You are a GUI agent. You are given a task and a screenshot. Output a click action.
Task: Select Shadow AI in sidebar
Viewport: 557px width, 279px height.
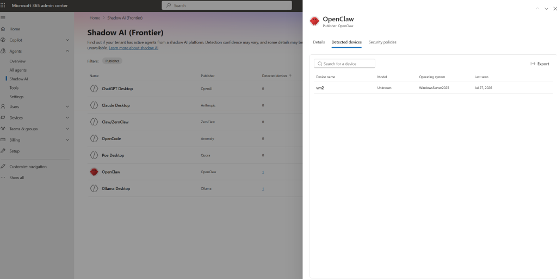[x=18, y=79]
